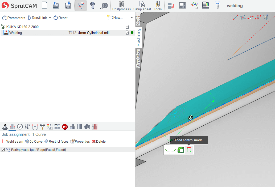The height and width of the screenshot is (187, 275).
Task: Click Run&Link to calculate the operation
Action: click(x=38, y=18)
